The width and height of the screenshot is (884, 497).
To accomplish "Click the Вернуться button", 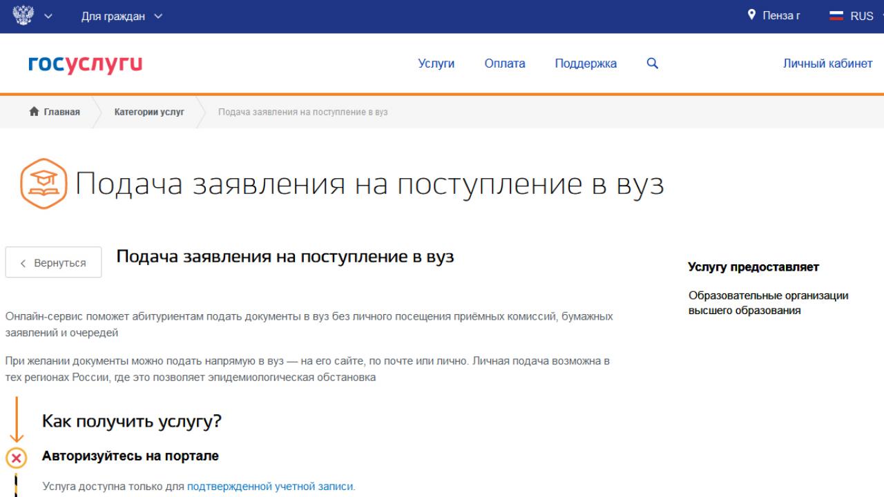I will pos(53,262).
